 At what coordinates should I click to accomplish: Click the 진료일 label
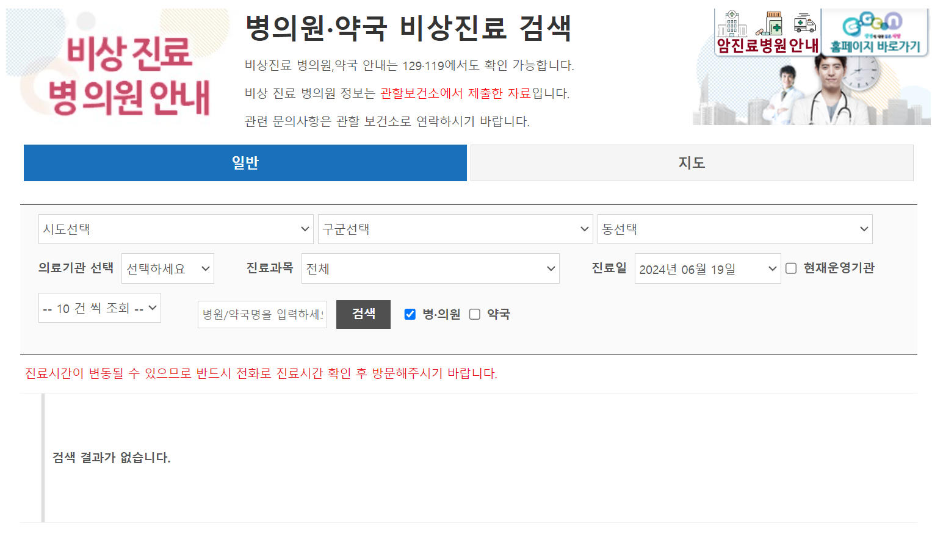point(609,268)
